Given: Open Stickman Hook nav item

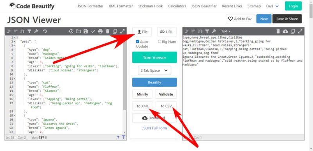Looking at the screenshot, I should (x=151, y=6).
